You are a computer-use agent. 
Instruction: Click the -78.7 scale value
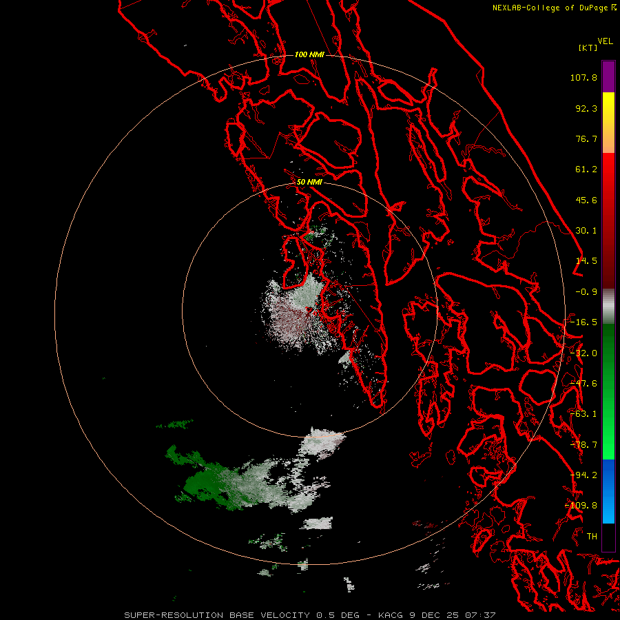(x=583, y=445)
